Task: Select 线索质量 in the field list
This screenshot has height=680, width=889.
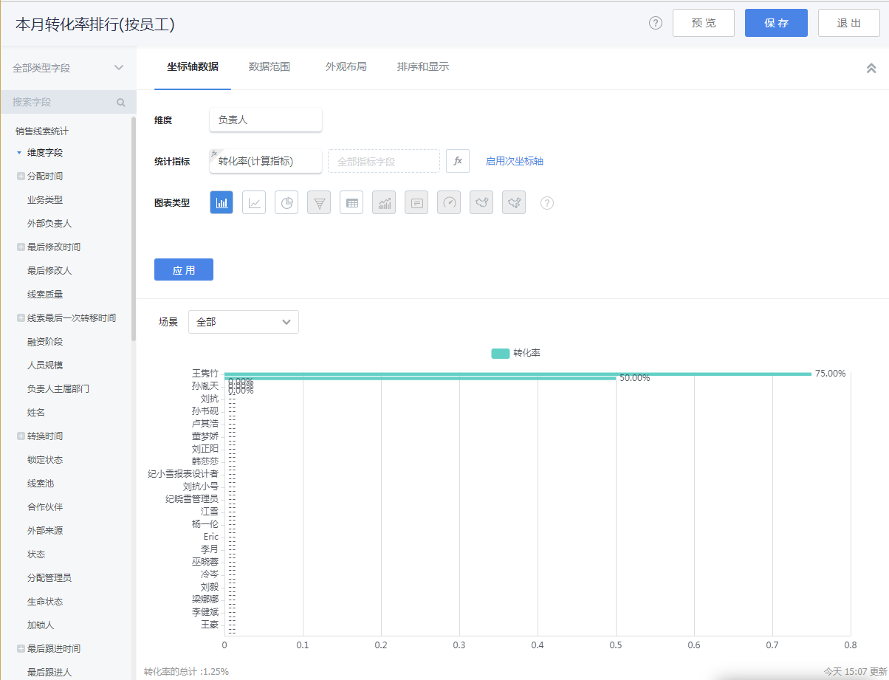Action: (x=45, y=294)
